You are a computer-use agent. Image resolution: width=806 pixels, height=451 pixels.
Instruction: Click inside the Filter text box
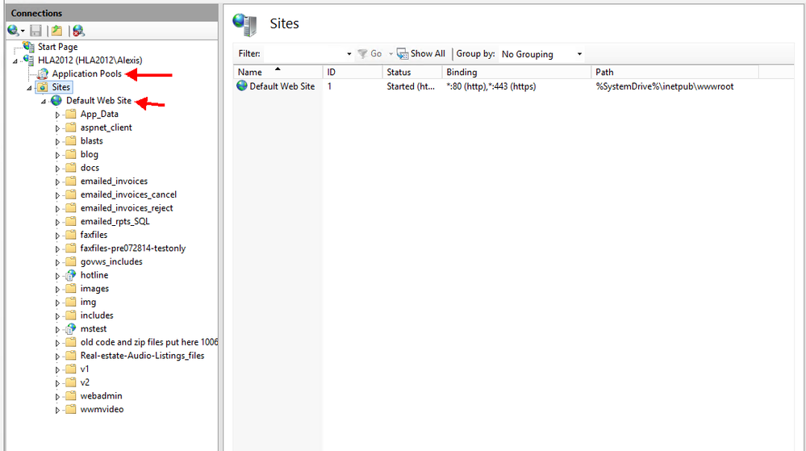[x=303, y=54]
